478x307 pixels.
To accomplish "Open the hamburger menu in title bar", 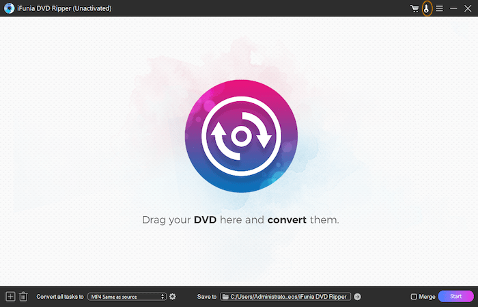I will coord(440,8).
